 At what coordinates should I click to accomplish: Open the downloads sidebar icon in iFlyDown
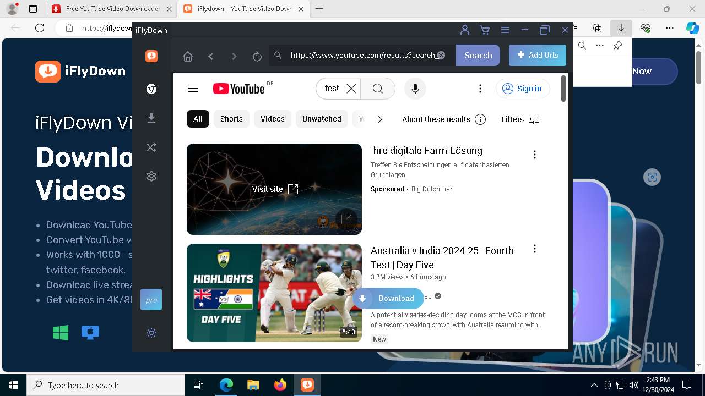151,118
